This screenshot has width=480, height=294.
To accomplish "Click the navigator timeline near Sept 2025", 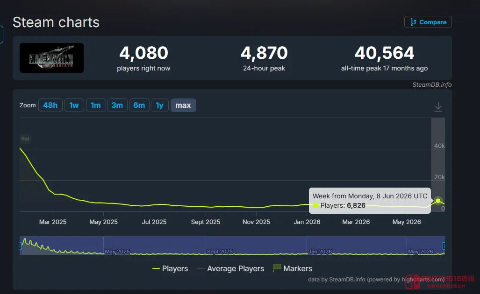I will (220, 252).
